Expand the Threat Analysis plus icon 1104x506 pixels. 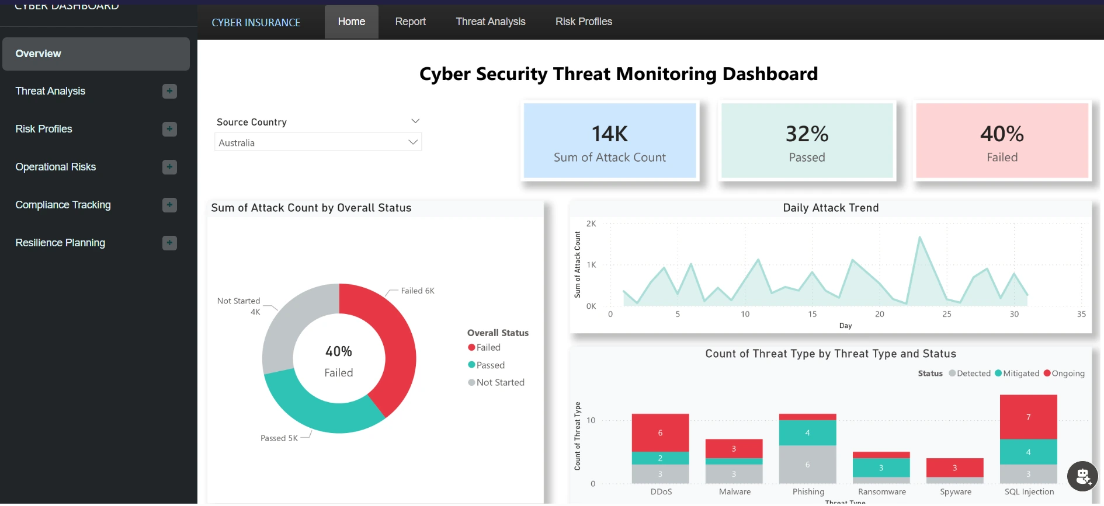coord(169,91)
